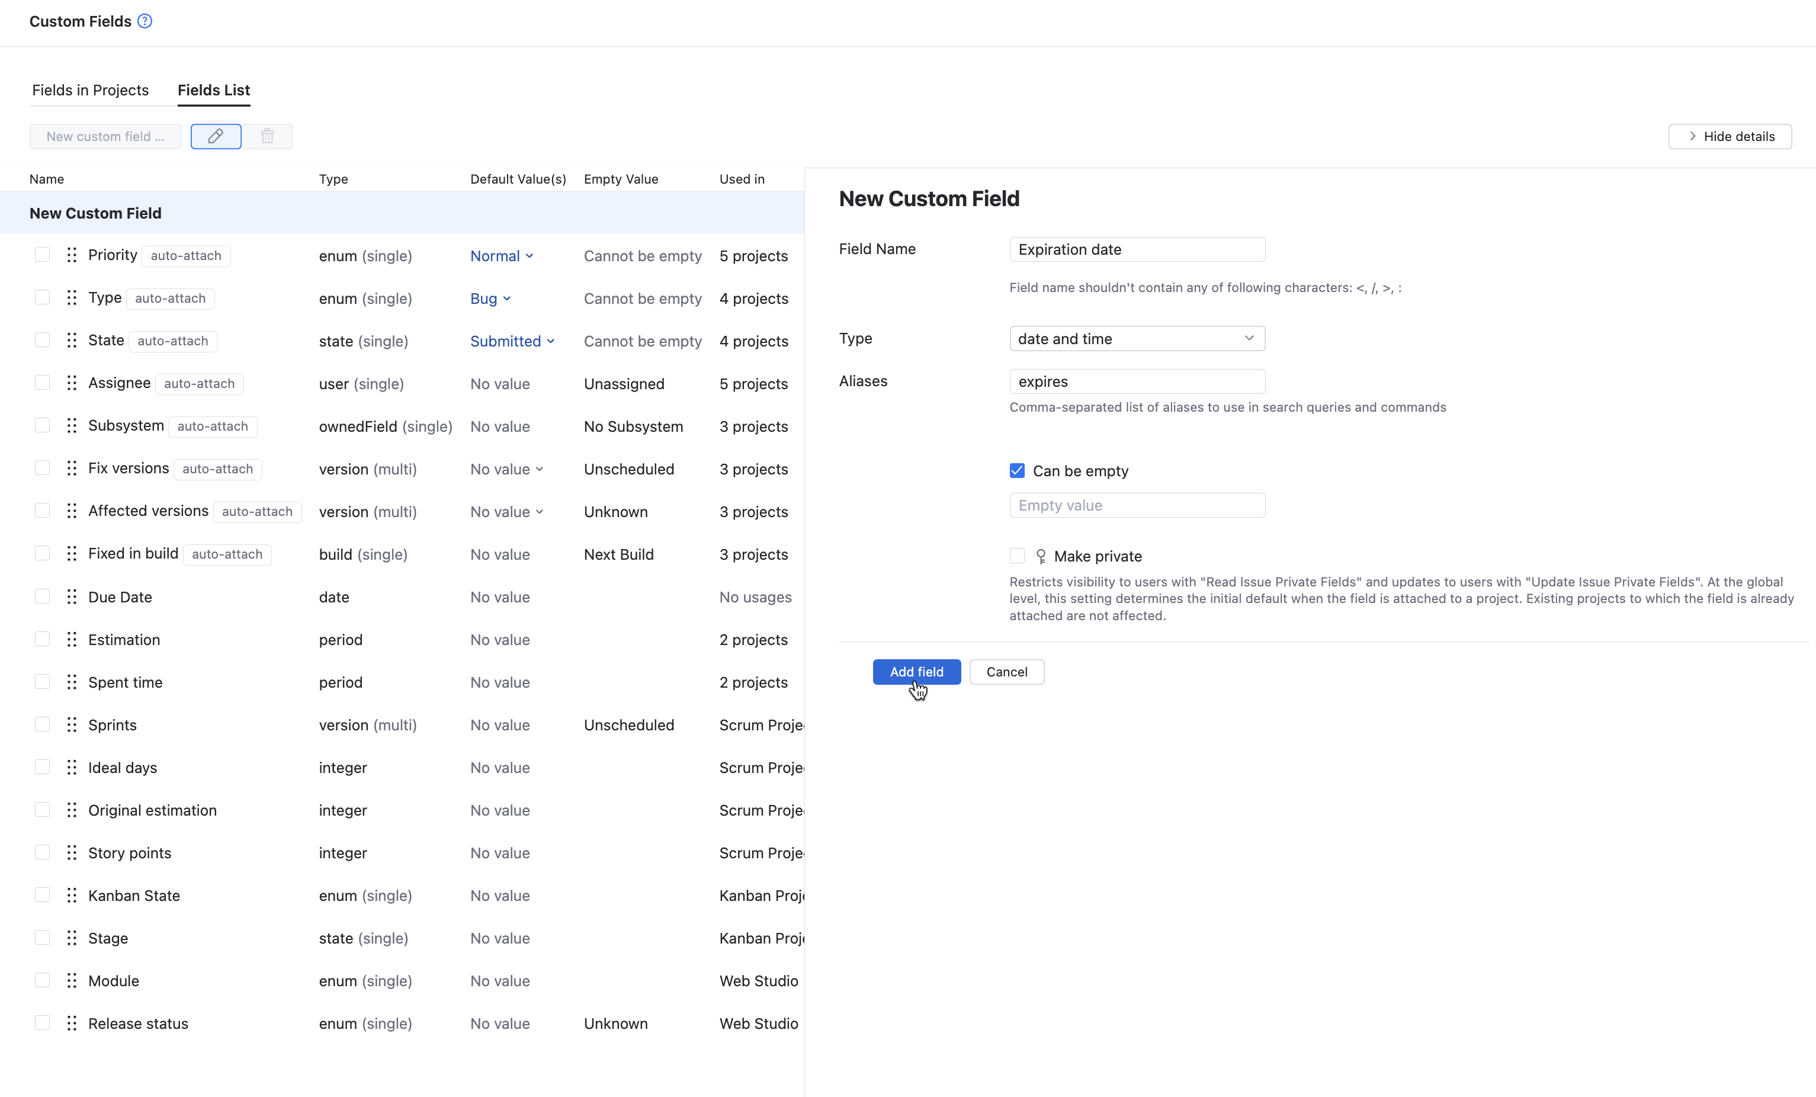Click the edit pencil icon in the toolbar
Image resolution: width=1816 pixels, height=1097 pixels.
(215, 136)
